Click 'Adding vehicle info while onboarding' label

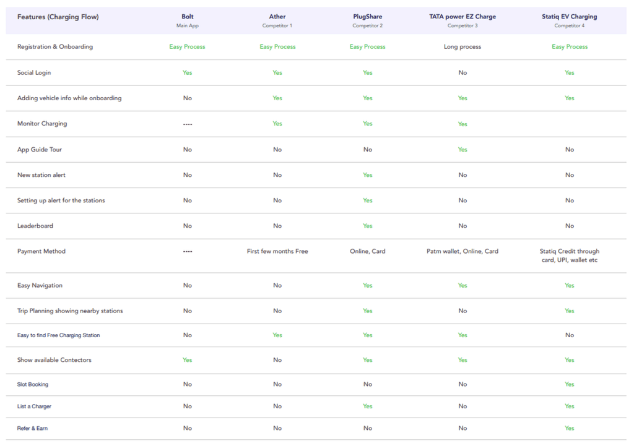pyautogui.click(x=69, y=98)
